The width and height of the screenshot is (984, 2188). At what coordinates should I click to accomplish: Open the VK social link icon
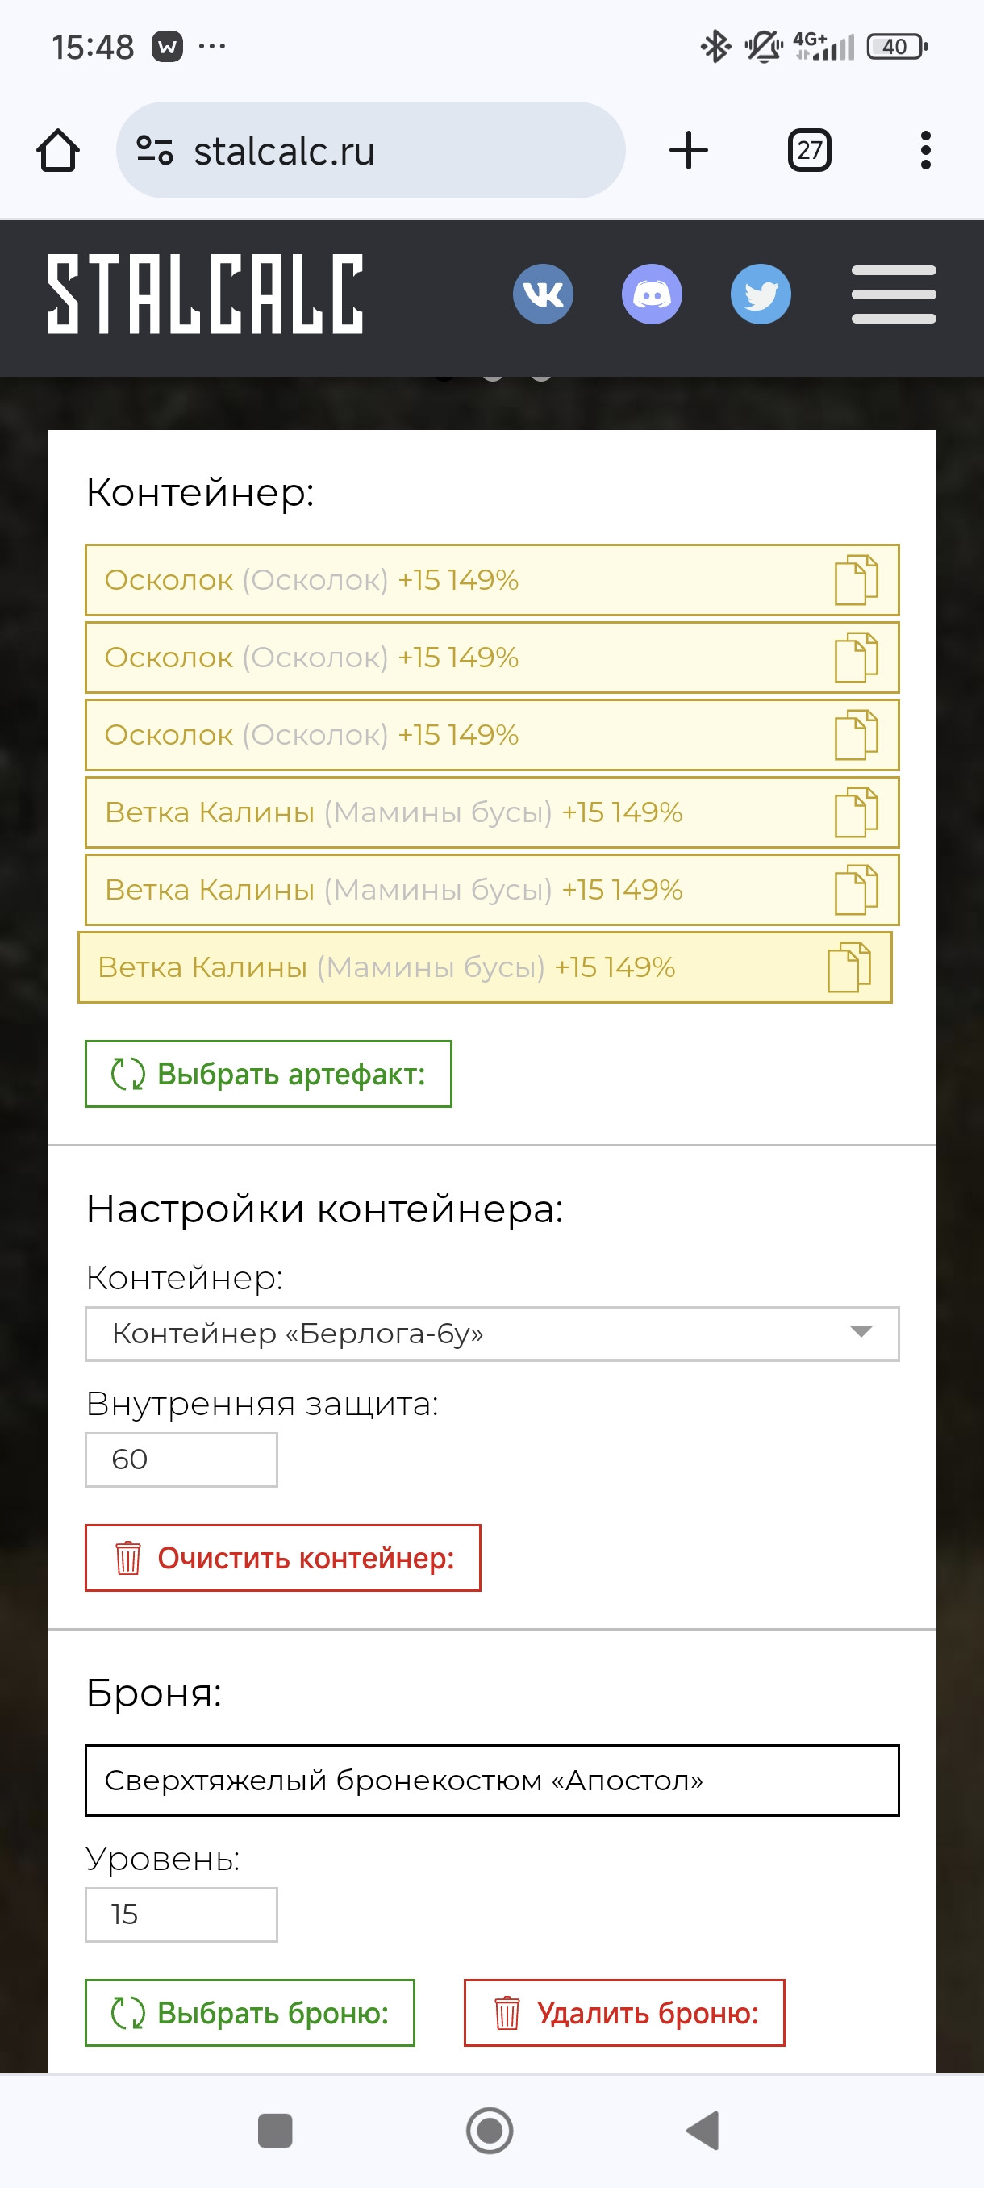point(543,294)
